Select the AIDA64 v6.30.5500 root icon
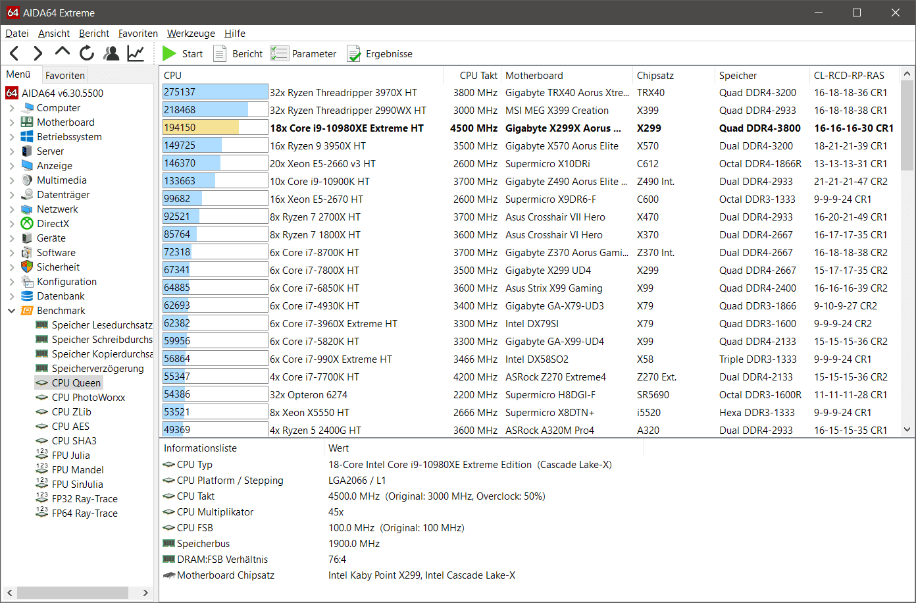The height and width of the screenshot is (603, 916). pos(11,93)
